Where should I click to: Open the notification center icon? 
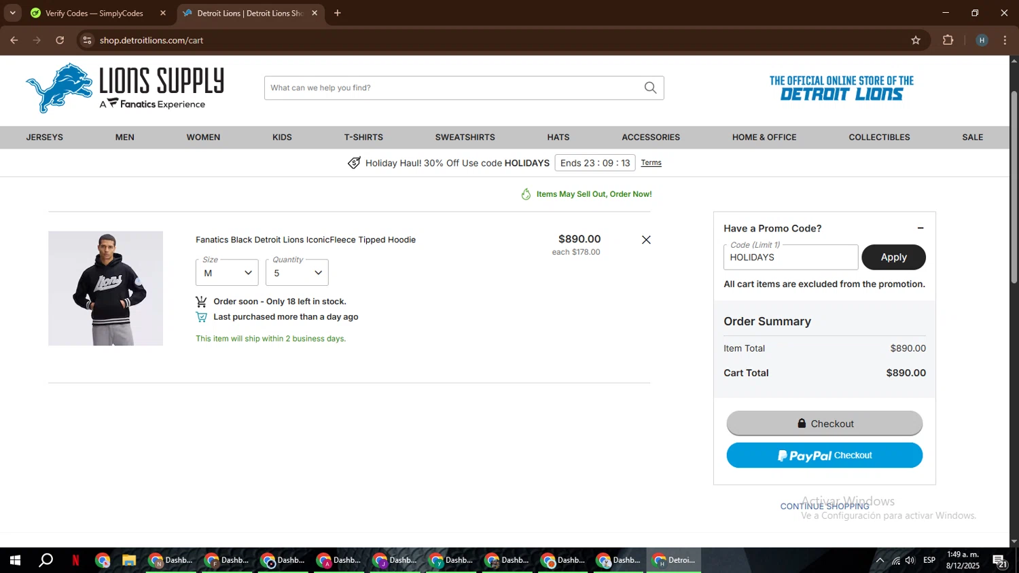(x=1000, y=560)
